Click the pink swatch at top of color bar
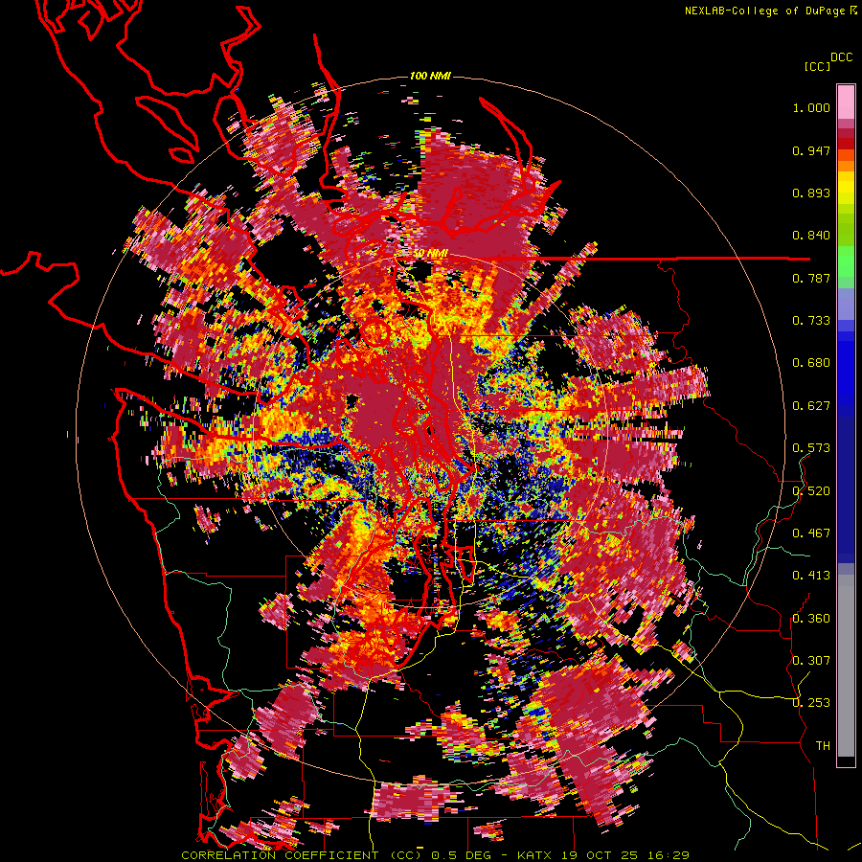The width and height of the screenshot is (862, 862). (846, 102)
